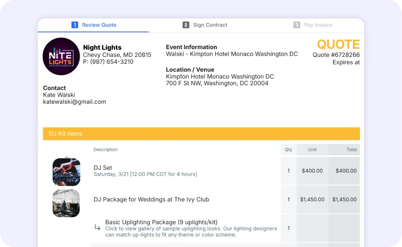Click the katewalski@gmail.com email address
This screenshot has height=247, width=402.
click(74, 102)
